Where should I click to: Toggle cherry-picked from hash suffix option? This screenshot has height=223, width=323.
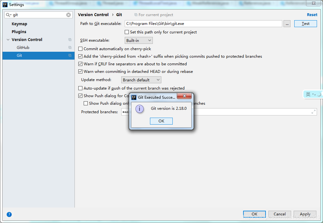click(x=80, y=56)
